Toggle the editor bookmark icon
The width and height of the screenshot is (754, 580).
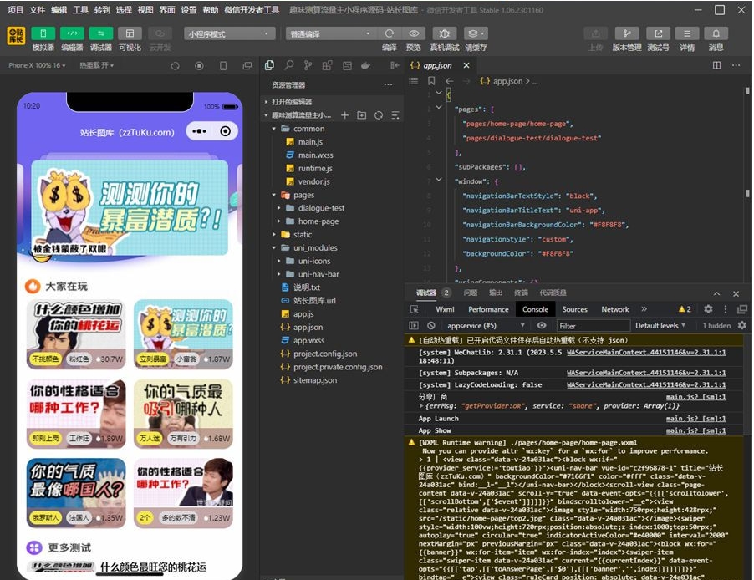(431, 81)
